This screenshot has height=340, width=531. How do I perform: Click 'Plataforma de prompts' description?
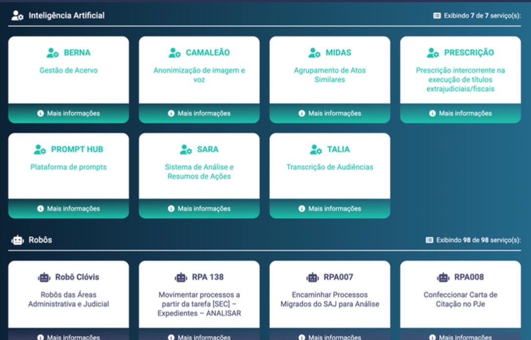(x=68, y=167)
